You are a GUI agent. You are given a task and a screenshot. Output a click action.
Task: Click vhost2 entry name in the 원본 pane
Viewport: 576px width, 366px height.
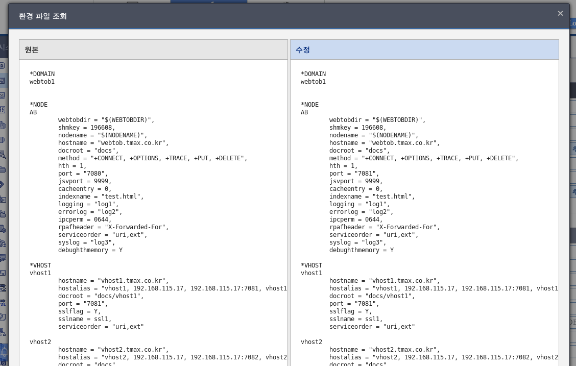click(40, 342)
